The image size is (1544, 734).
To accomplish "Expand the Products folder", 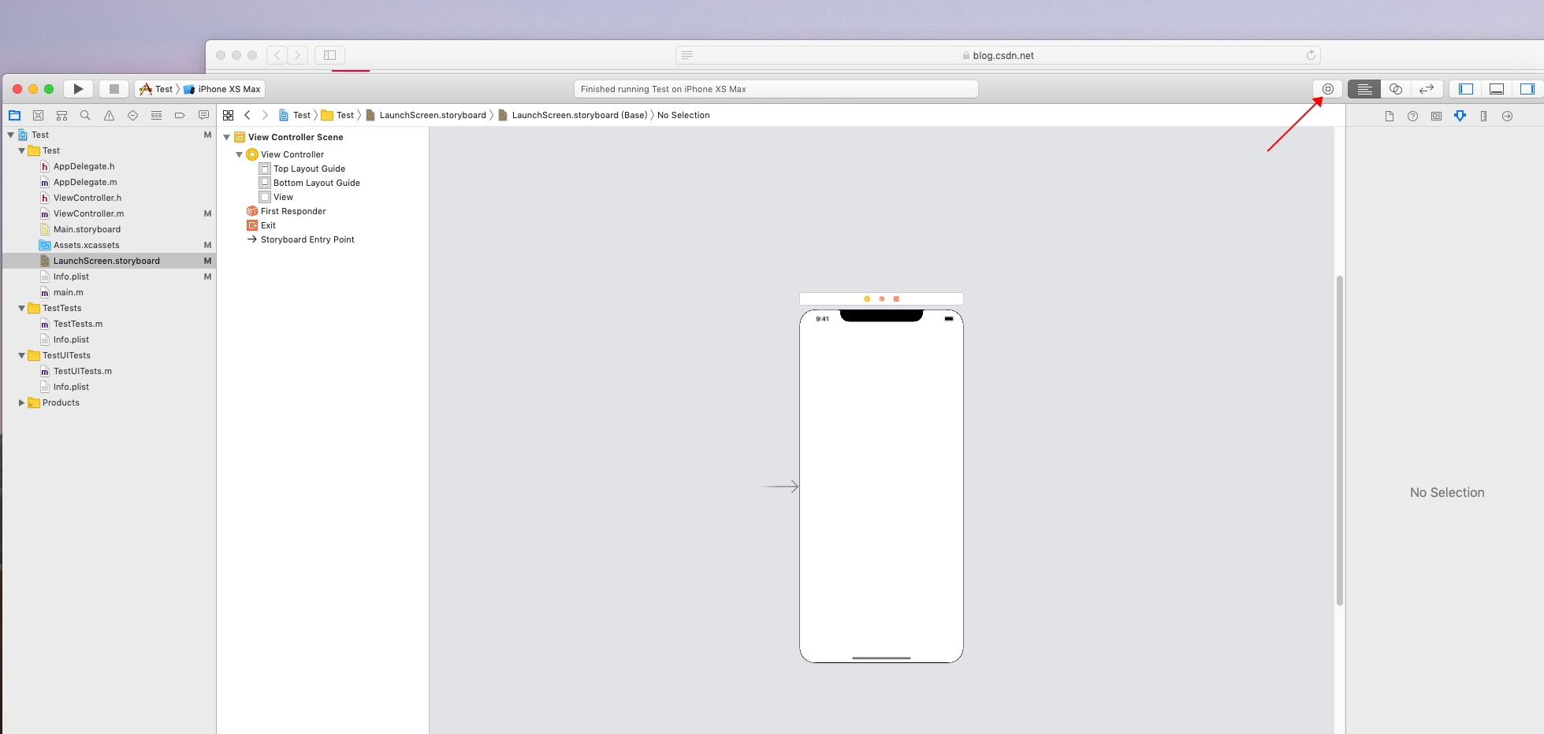I will [21, 402].
